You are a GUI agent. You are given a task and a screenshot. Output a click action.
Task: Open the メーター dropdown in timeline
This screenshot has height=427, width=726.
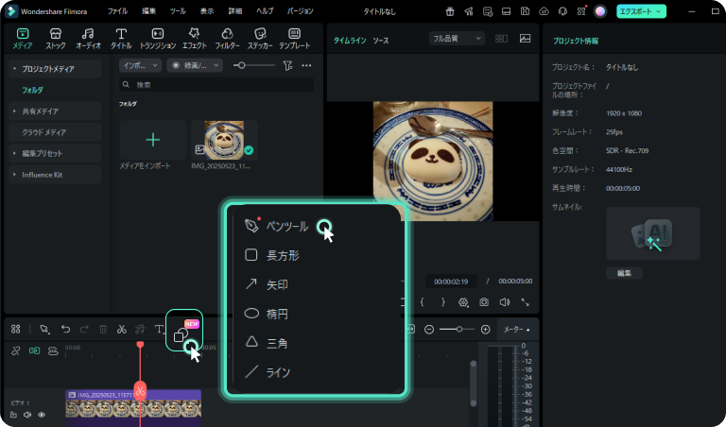click(x=515, y=330)
